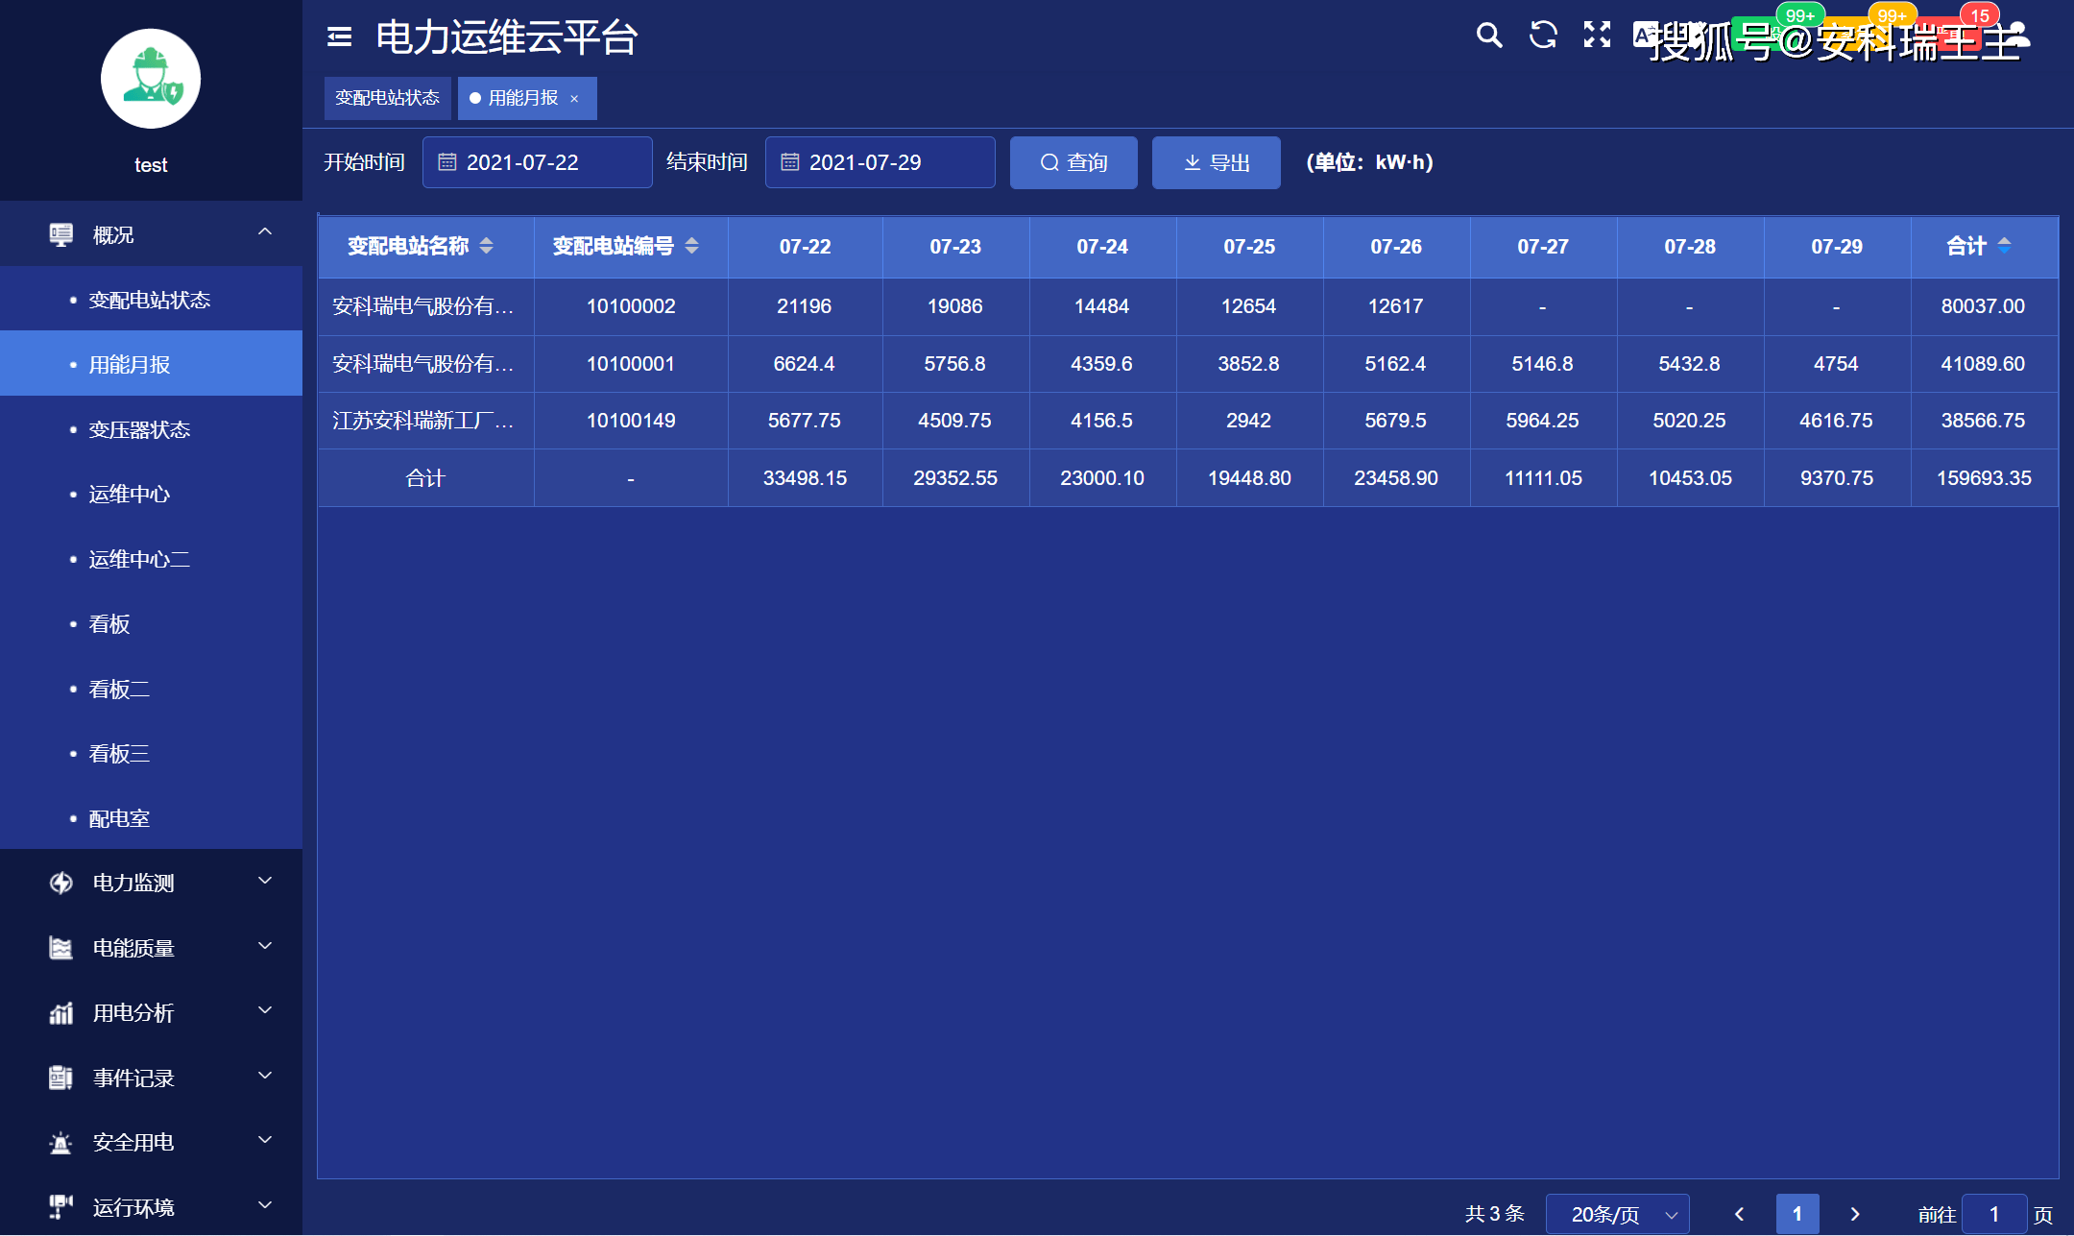This screenshot has height=1236, width=2074.
Task: Click the 江苏安科瑞新工厂 station name
Action: pos(423,421)
